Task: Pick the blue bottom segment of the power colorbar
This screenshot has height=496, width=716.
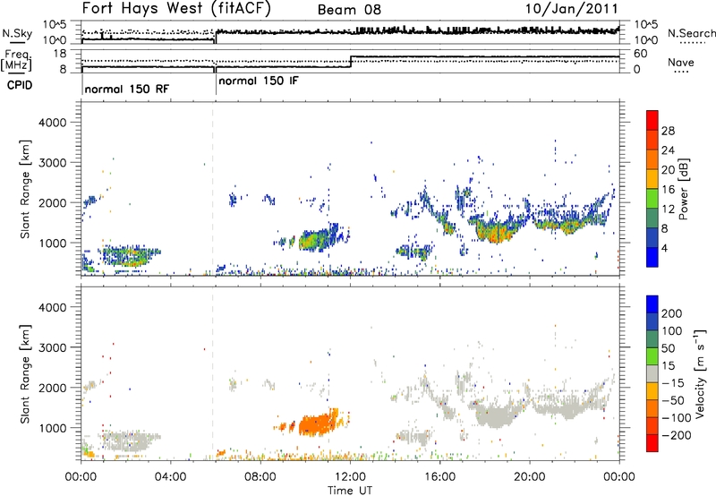Action: coord(652,257)
